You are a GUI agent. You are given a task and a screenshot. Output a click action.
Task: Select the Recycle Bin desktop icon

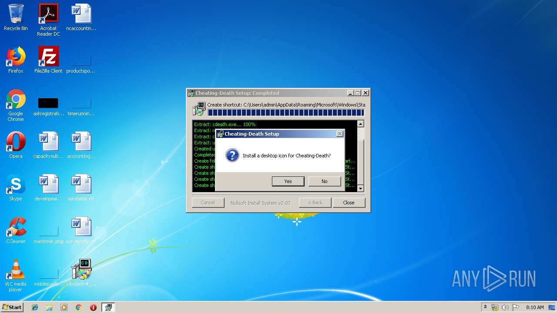16,18
